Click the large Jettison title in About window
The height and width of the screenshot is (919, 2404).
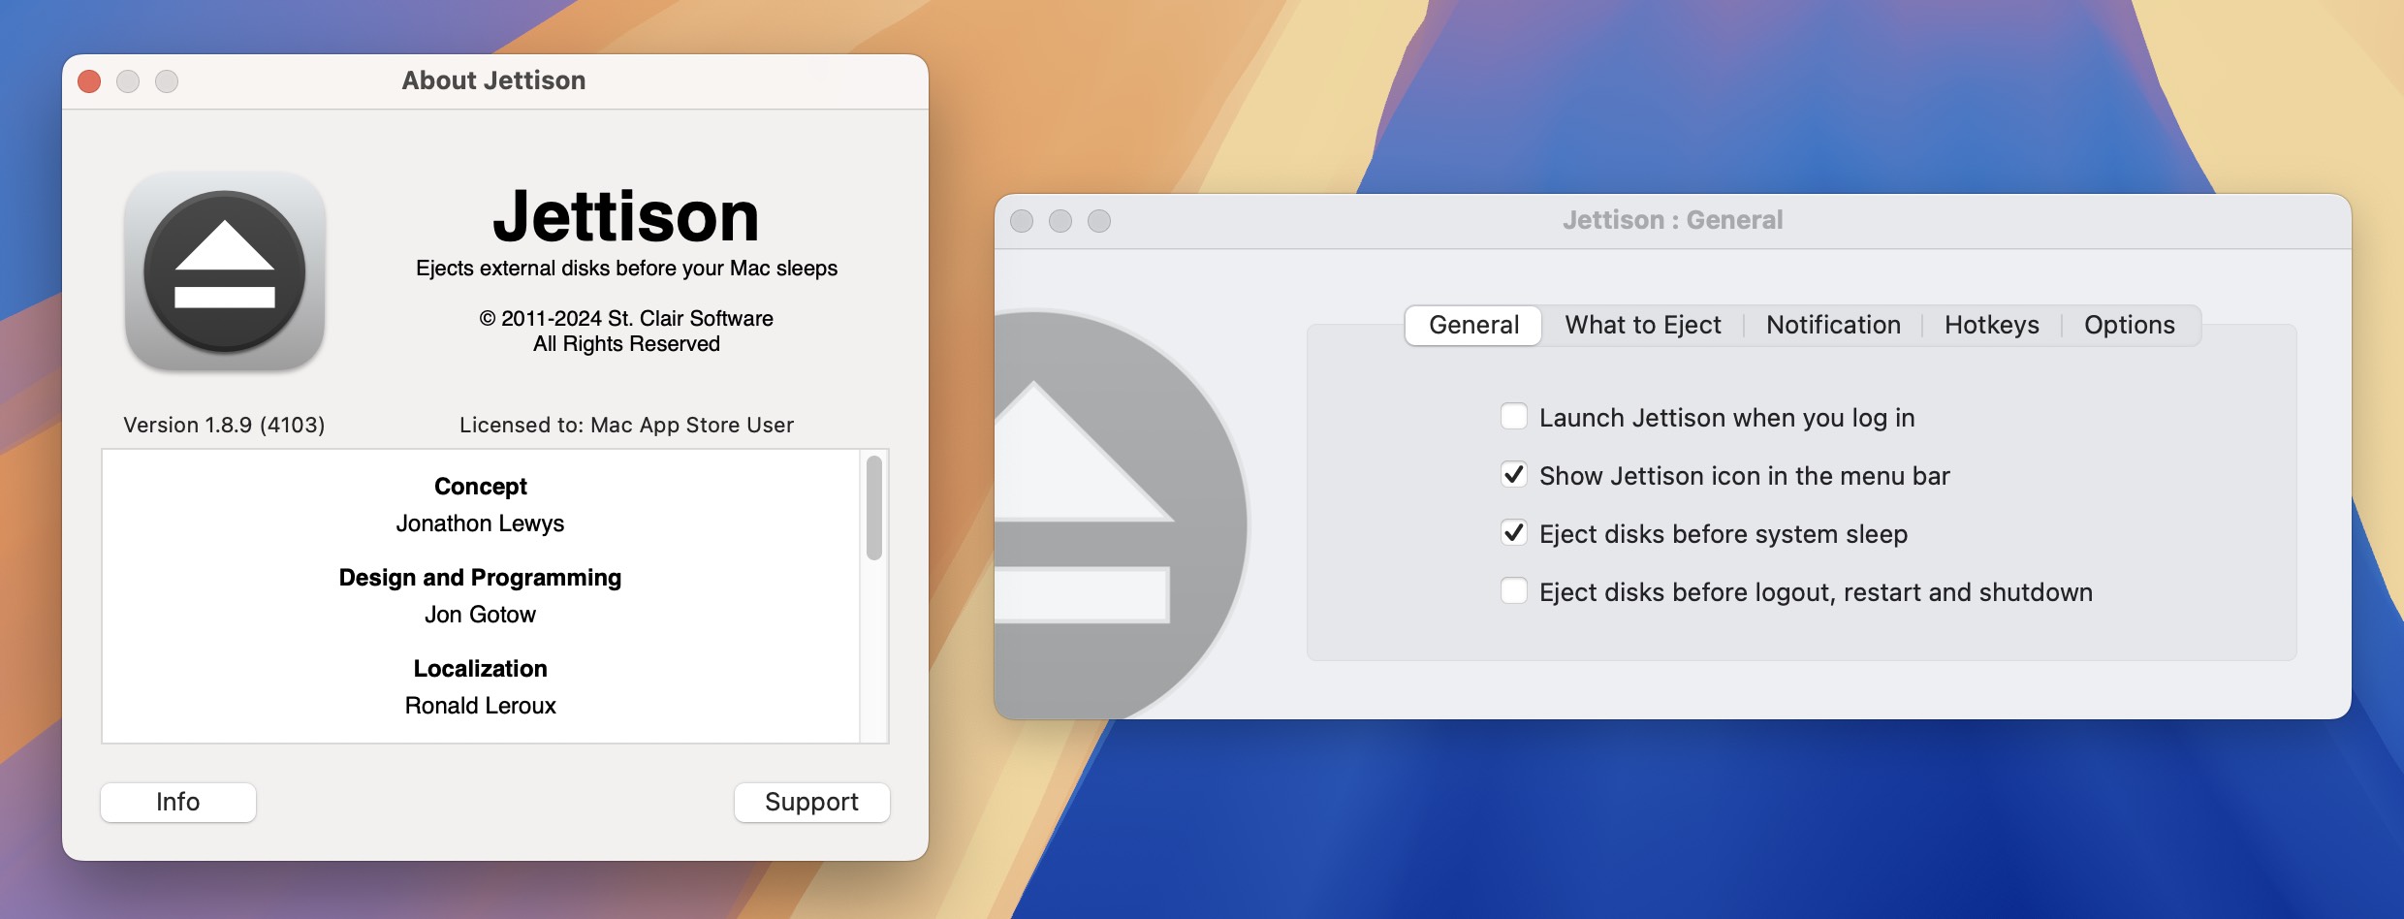626,216
